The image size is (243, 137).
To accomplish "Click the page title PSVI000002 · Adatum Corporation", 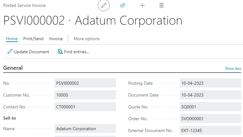I will [93, 21].
